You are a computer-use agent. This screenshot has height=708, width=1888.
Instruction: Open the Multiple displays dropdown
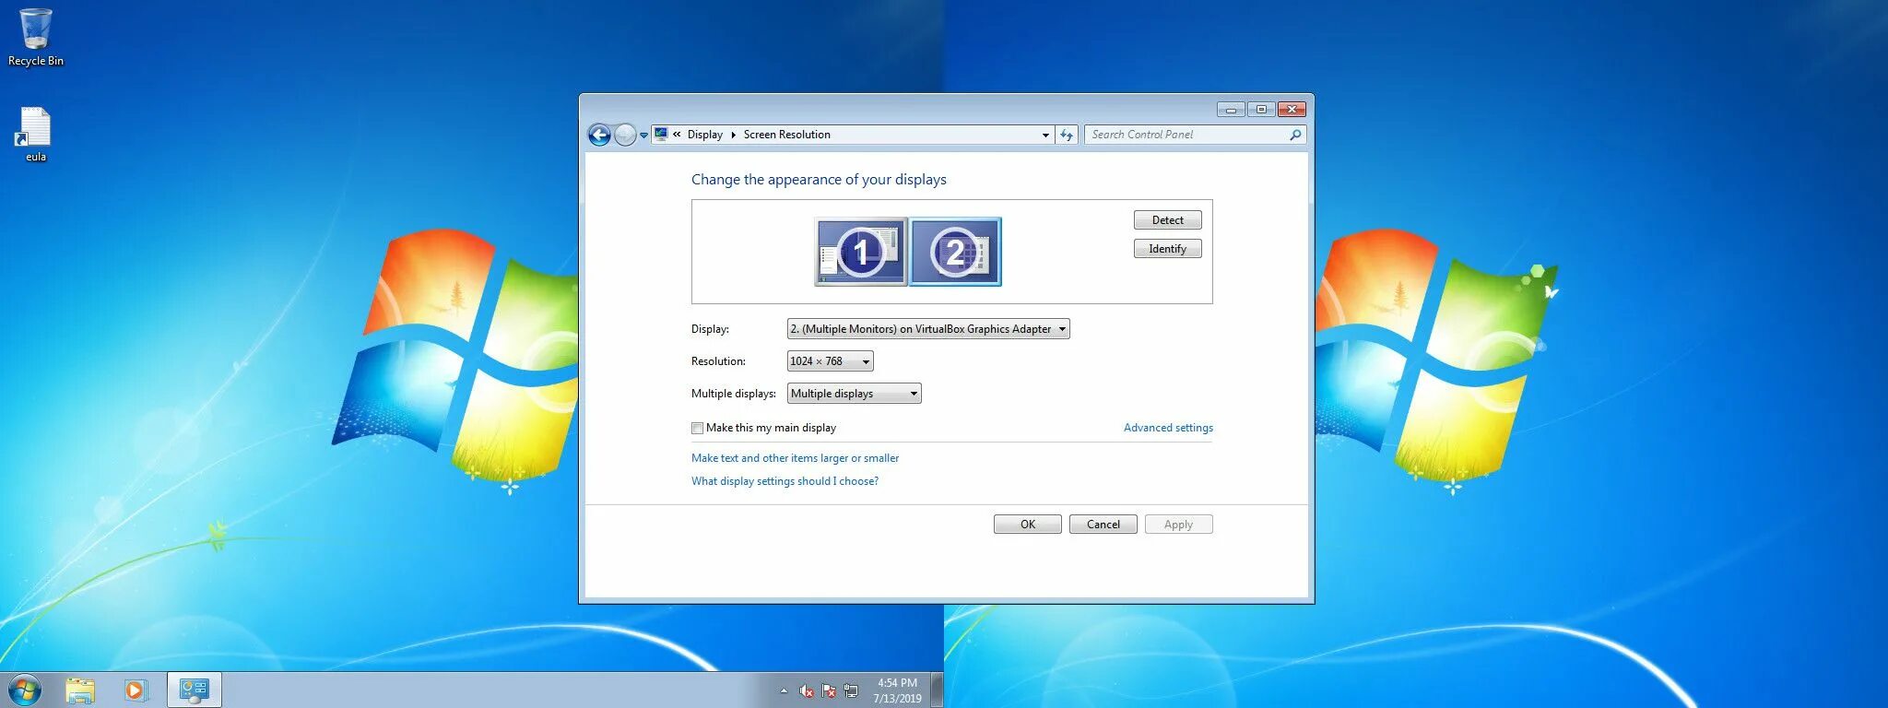[854, 394]
